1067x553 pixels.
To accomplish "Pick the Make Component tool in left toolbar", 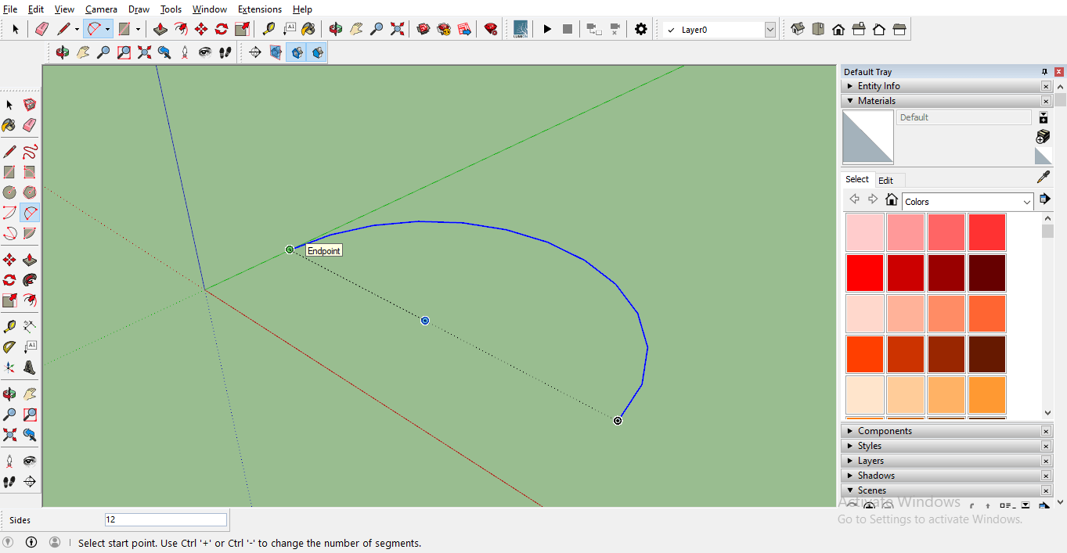I will click(x=30, y=105).
